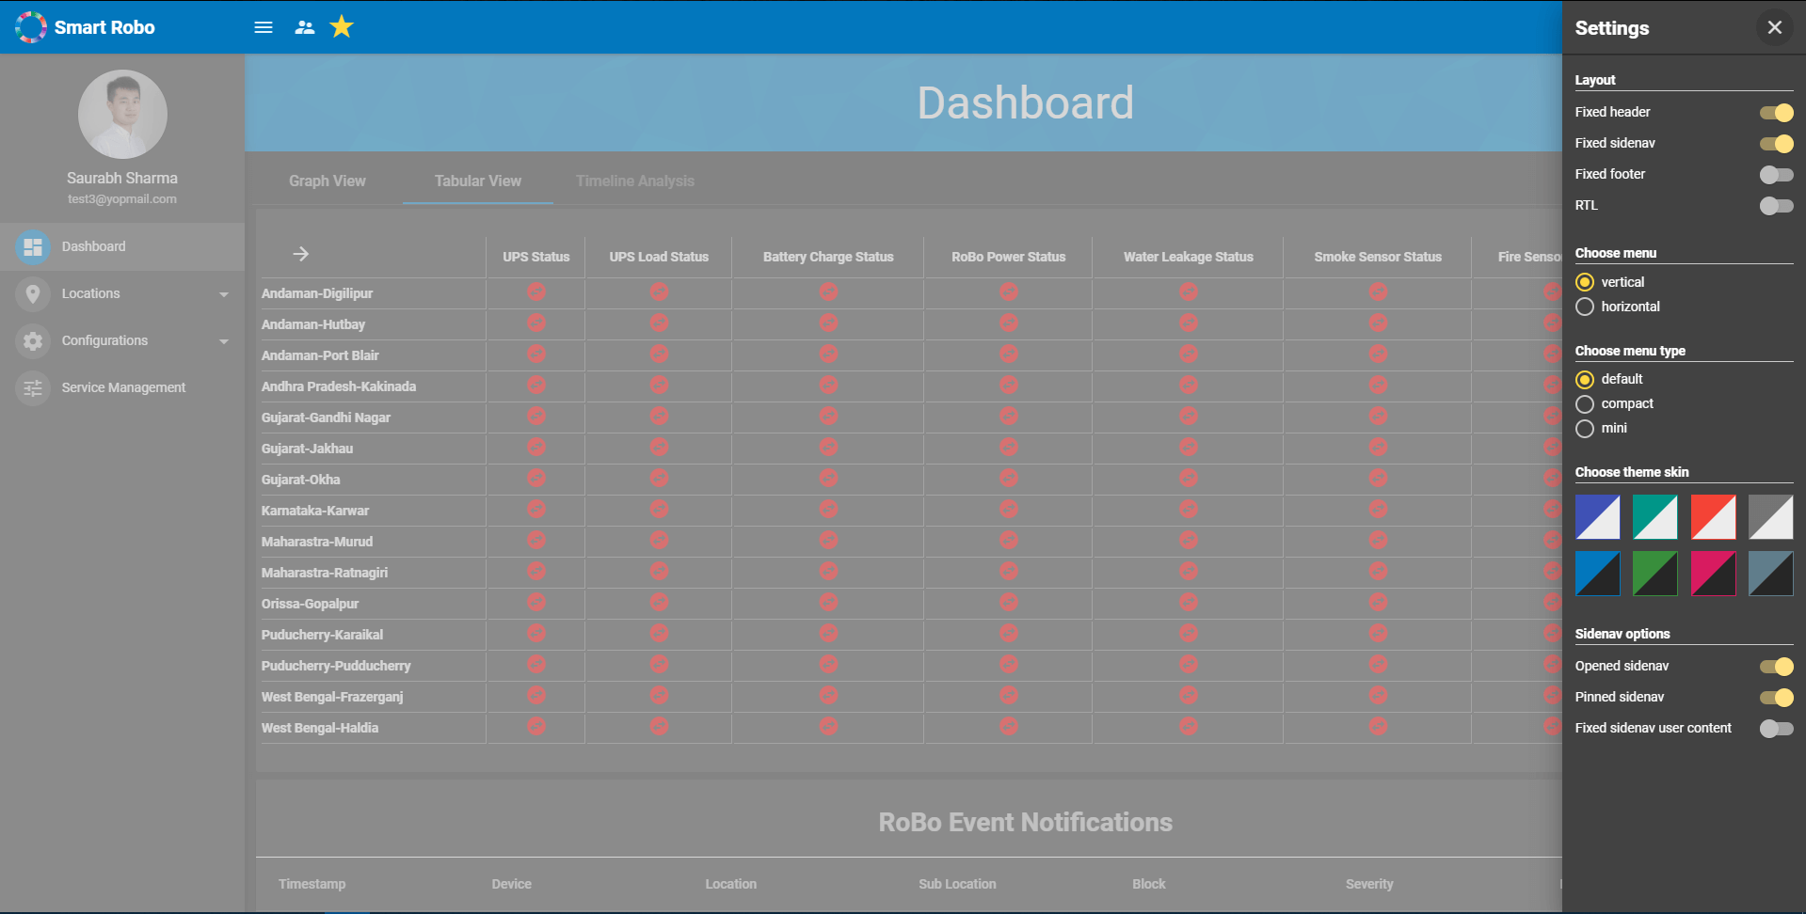
Task: Switch to the Graph View tab
Action: click(x=327, y=181)
